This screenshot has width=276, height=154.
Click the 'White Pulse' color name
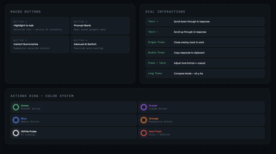pos(28,131)
